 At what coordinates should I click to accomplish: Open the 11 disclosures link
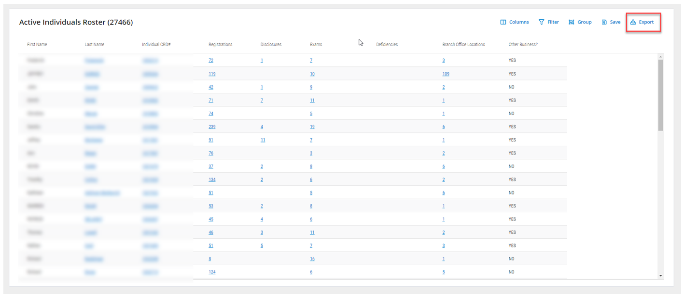263,140
